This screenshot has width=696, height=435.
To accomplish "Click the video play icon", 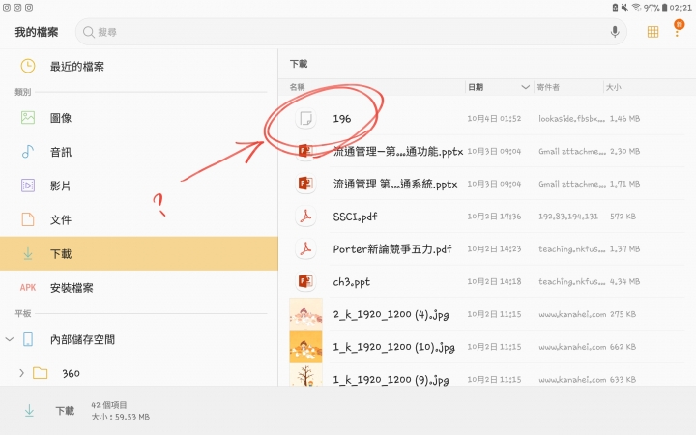I will [28, 185].
